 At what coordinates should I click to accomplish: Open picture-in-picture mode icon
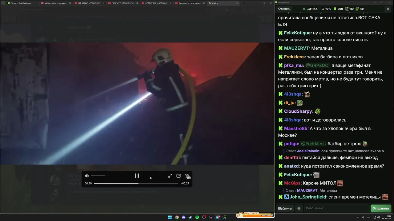point(179,176)
